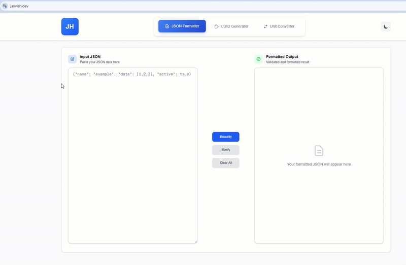
Task: Hit the Clear All button
Action: [x=226, y=163]
